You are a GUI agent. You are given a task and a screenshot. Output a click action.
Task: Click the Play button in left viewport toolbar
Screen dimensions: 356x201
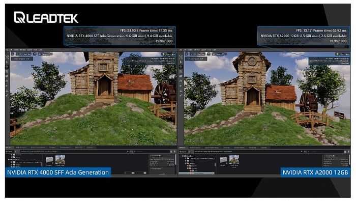7,86
